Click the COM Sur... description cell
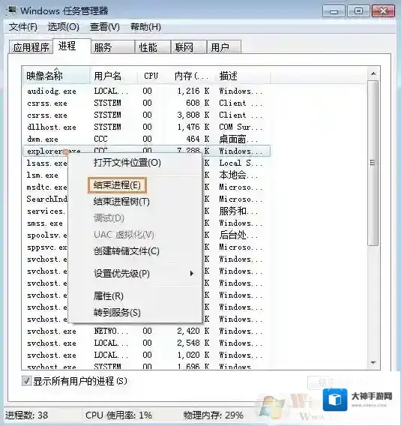The height and width of the screenshot is (426, 401). click(241, 127)
